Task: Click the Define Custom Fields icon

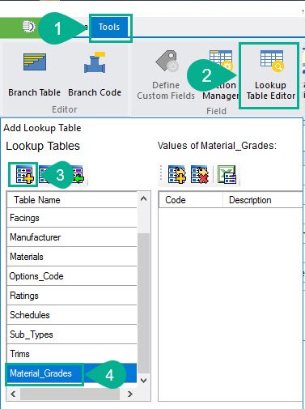Action: point(166,75)
